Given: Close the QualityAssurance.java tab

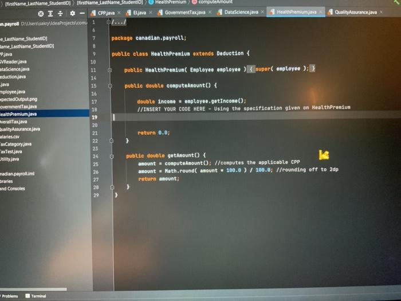Looking at the screenshot, I should click(x=381, y=12).
